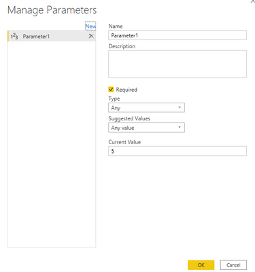Focus the Current Value field containing 5

click(177, 151)
